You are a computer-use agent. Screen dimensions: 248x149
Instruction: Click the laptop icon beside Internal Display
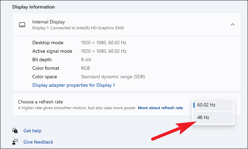coord(22,25)
